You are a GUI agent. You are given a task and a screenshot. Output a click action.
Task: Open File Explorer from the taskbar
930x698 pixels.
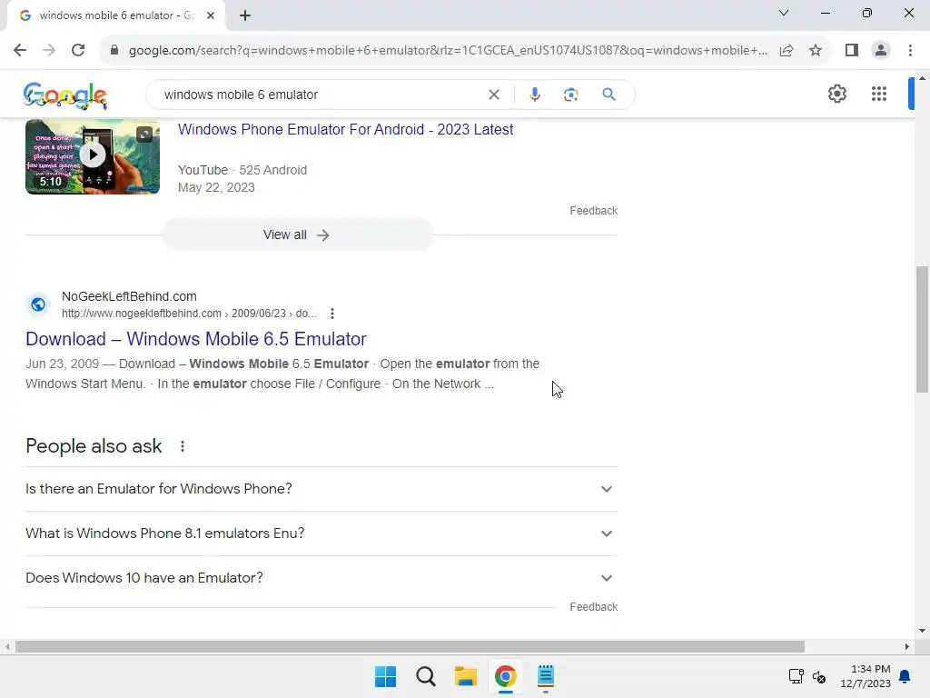[x=466, y=676]
